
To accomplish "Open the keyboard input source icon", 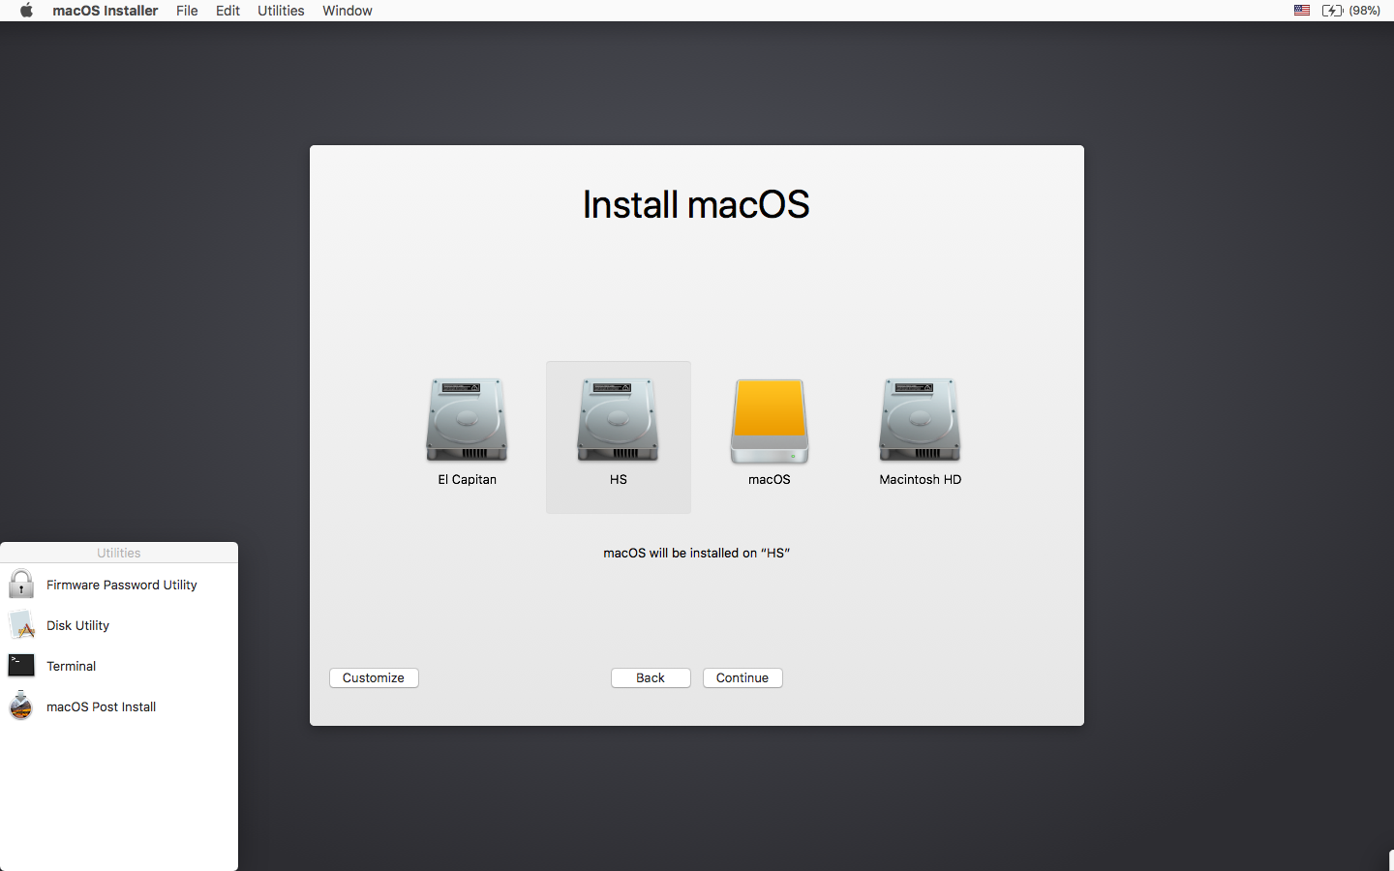I will [x=1301, y=11].
